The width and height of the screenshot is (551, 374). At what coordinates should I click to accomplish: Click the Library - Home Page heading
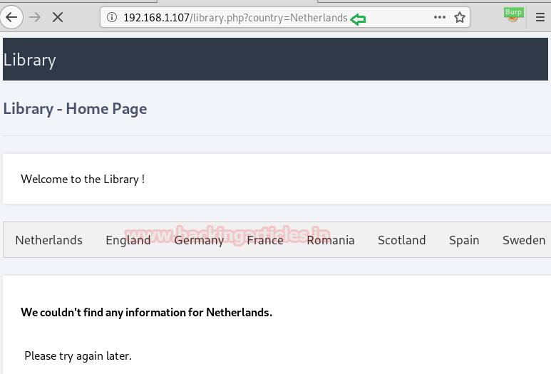75,109
